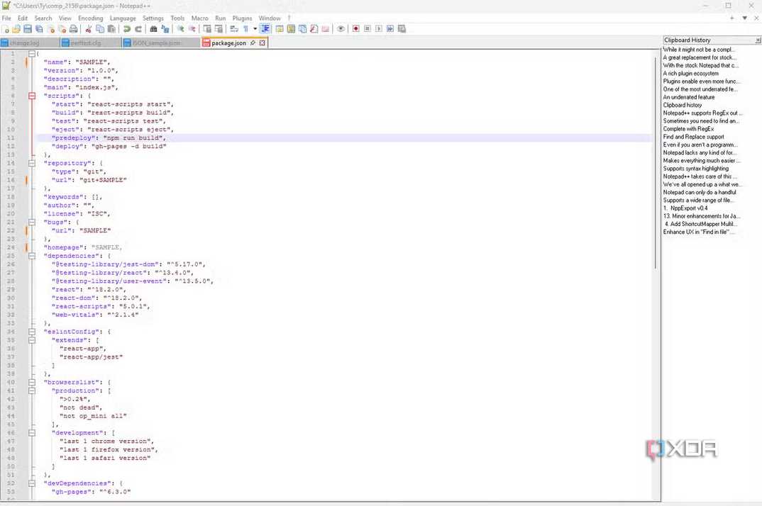Click the Open file folder icon

pyautogui.click(x=16, y=29)
